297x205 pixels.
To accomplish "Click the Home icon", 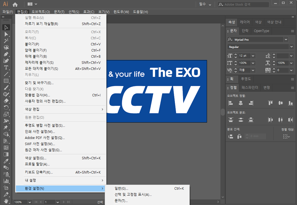I will coord(15,4).
